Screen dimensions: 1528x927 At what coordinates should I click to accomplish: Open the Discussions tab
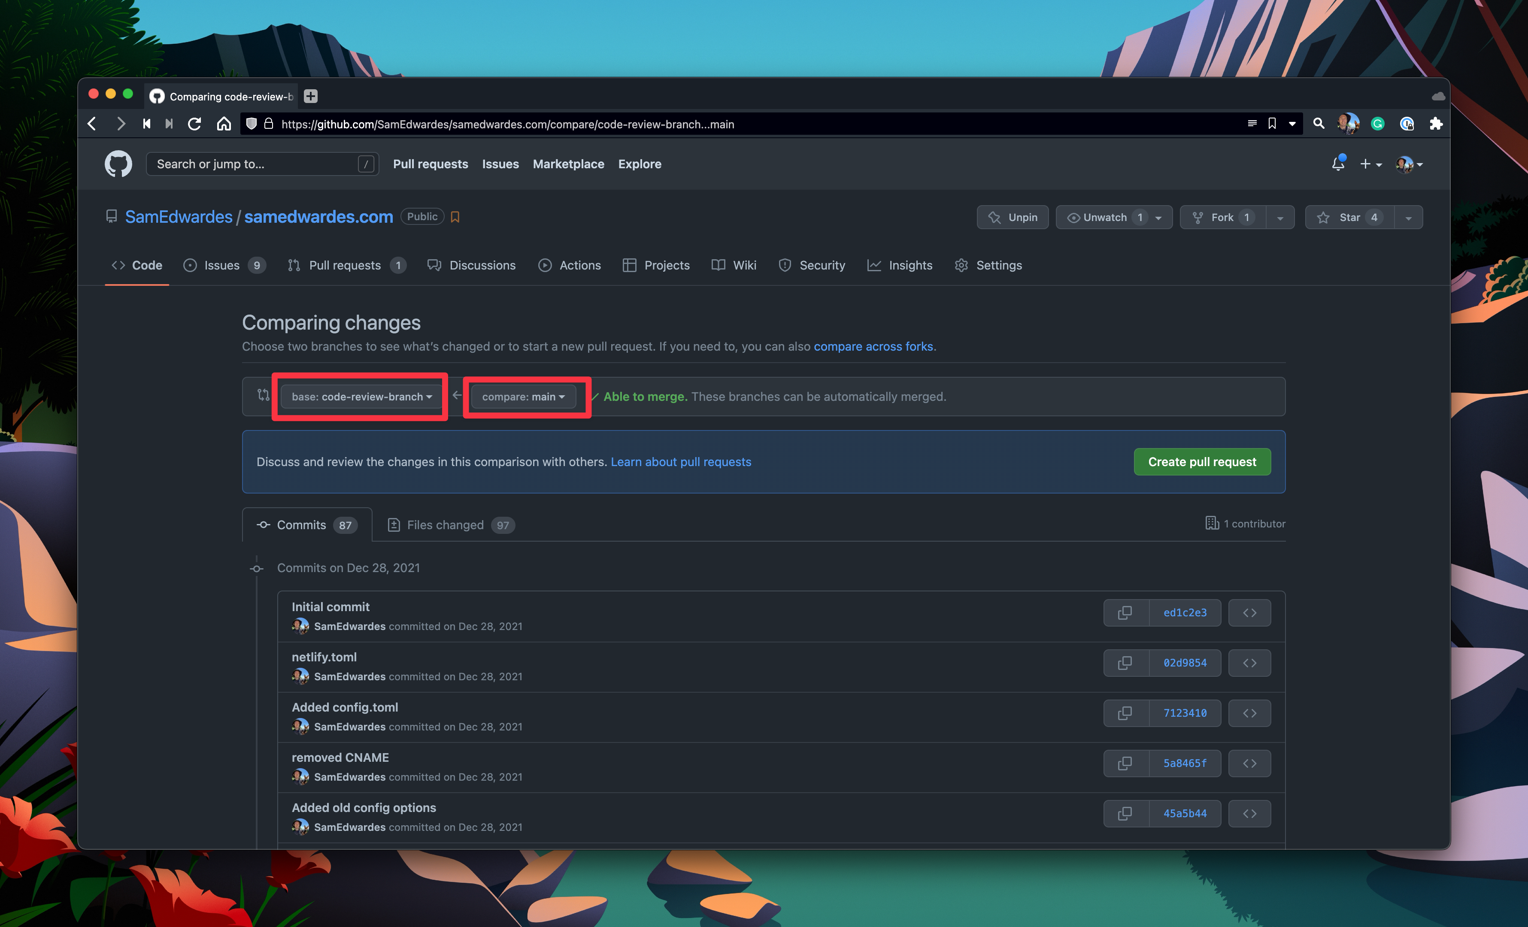point(472,265)
